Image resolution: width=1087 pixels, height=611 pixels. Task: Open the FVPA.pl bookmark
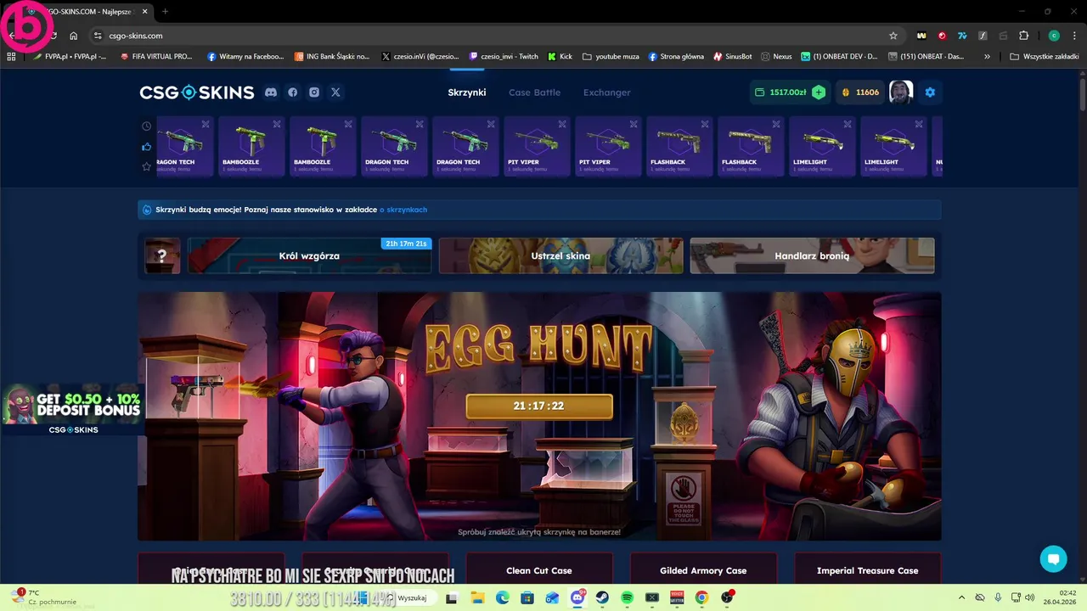70,57
